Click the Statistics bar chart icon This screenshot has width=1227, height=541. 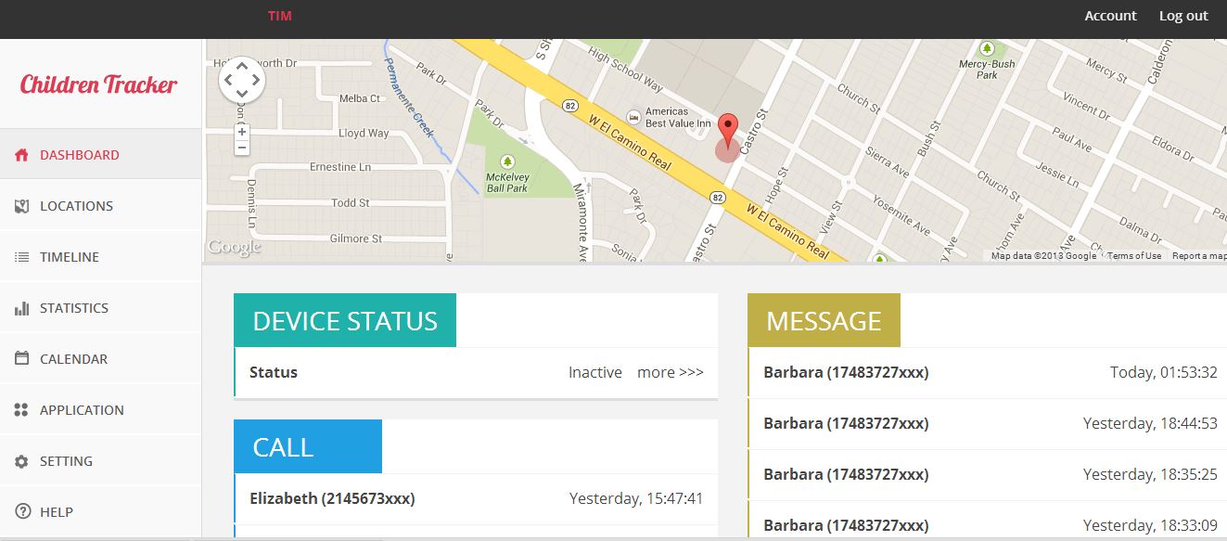(x=21, y=308)
